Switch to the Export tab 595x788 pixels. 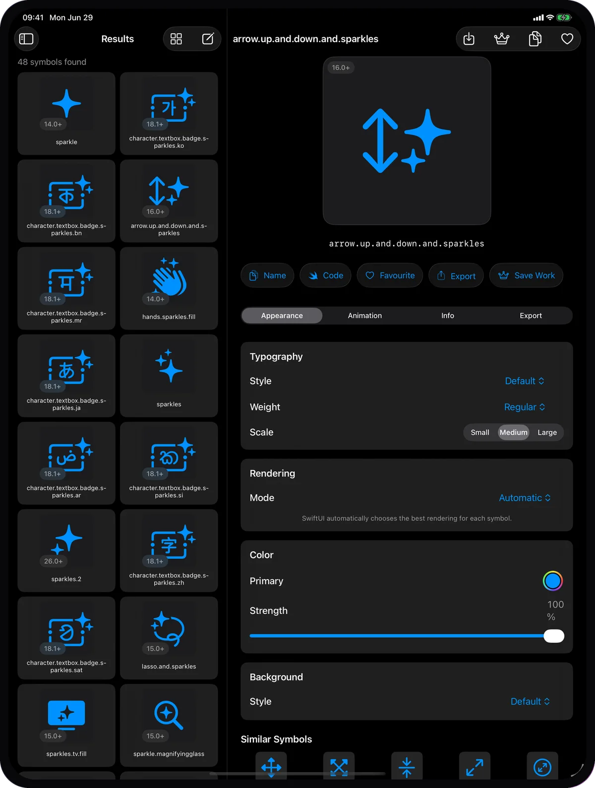(531, 316)
